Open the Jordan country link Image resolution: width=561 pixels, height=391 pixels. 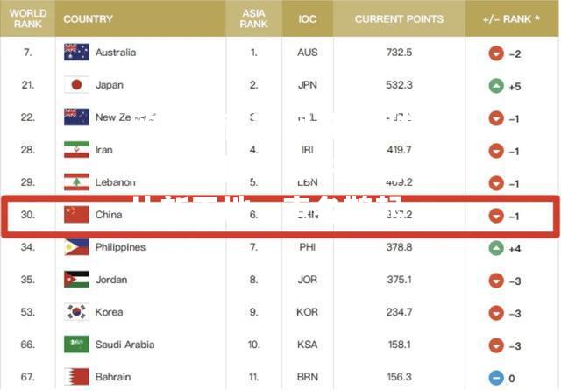[111, 280]
